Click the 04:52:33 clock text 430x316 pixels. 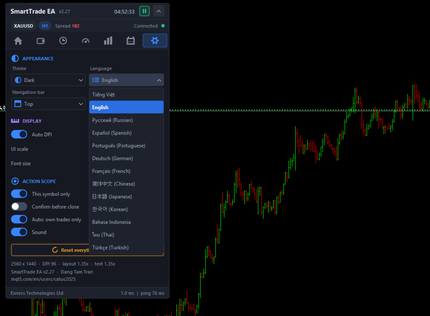[124, 11]
